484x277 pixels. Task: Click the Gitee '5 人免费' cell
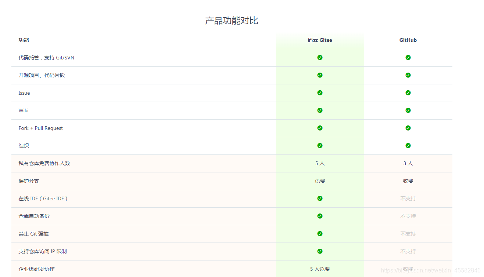coord(320,269)
